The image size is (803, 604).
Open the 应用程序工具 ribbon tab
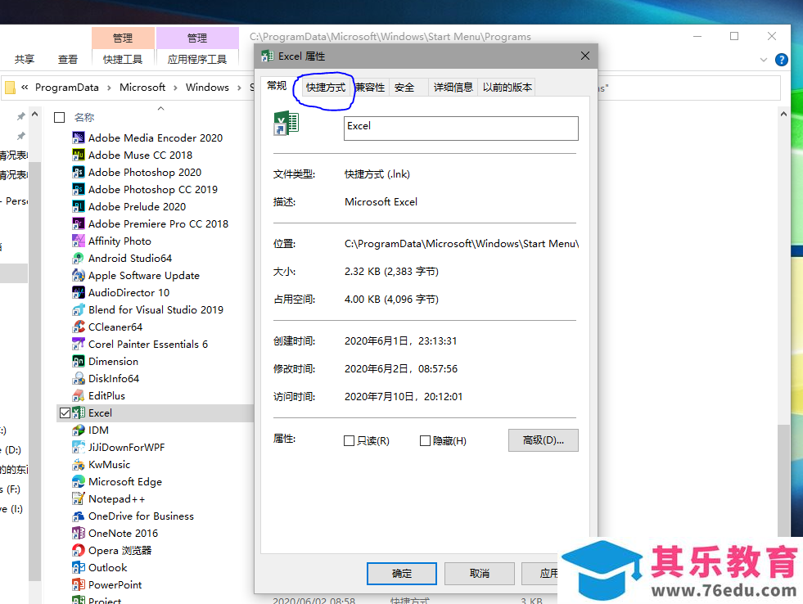coord(197,60)
